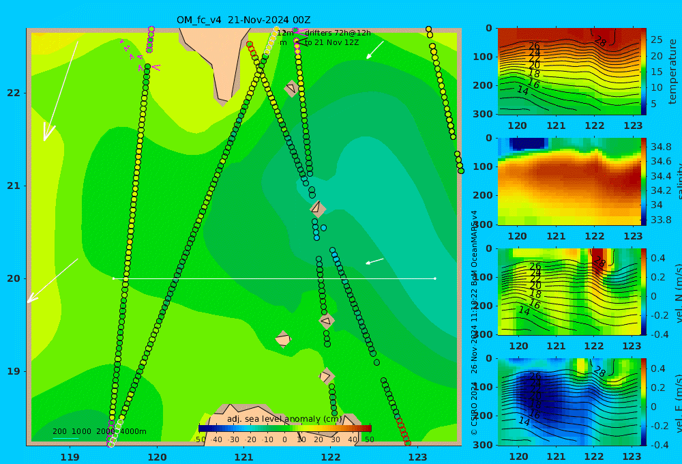Click the dark blue westward core in vel. E panel
The height and width of the screenshot is (464, 682).
tap(539, 398)
